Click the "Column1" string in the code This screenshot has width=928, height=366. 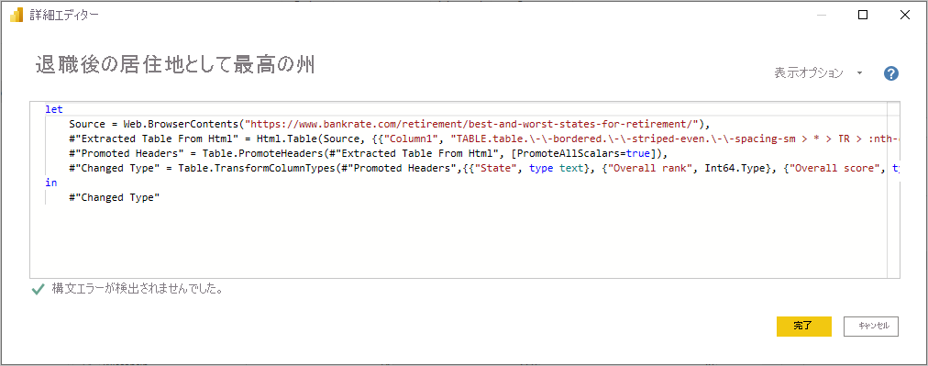coord(412,139)
